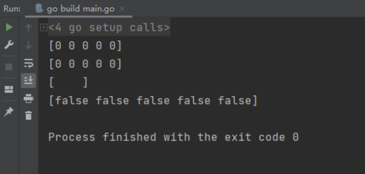The width and height of the screenshot is (365, 174).
Task: Click the Run tool window label
Action: [12, 9]
